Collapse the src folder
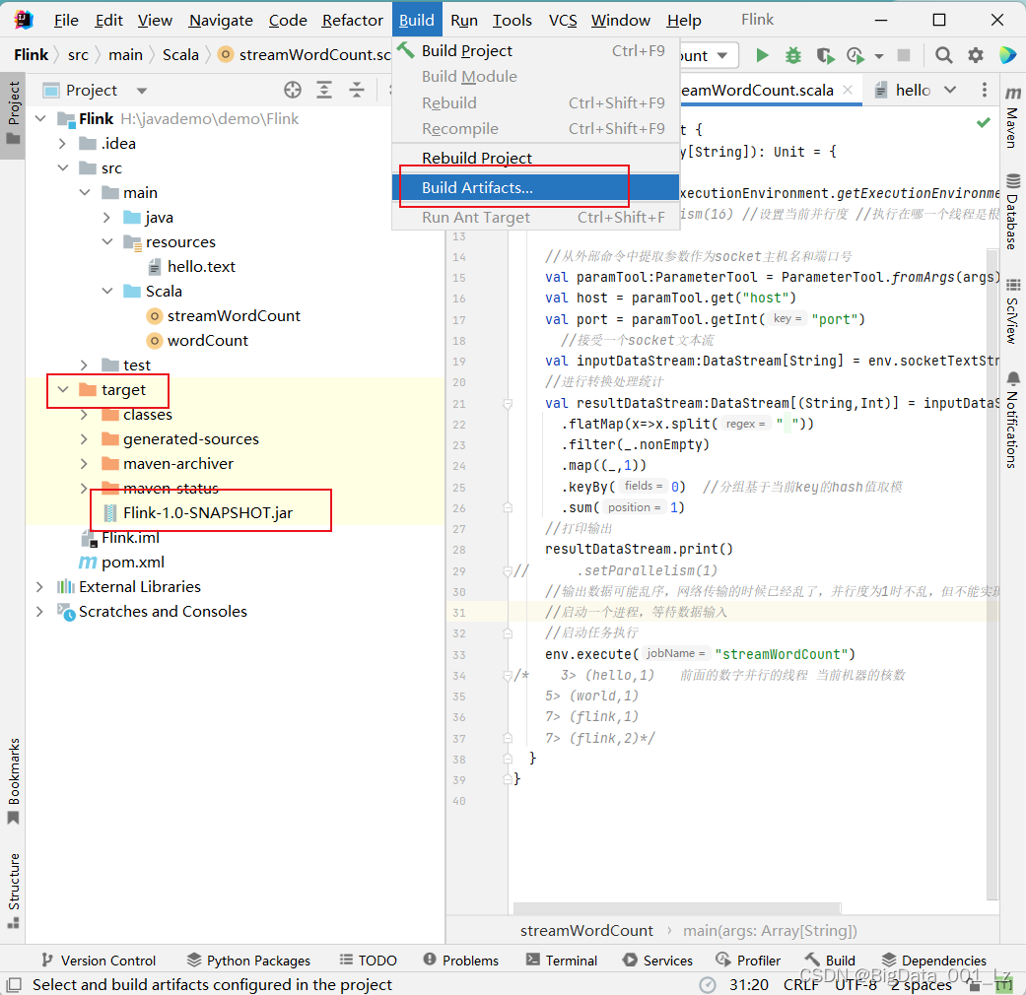The height and width of the screenshot is (995, 1026). pos(63,168)
